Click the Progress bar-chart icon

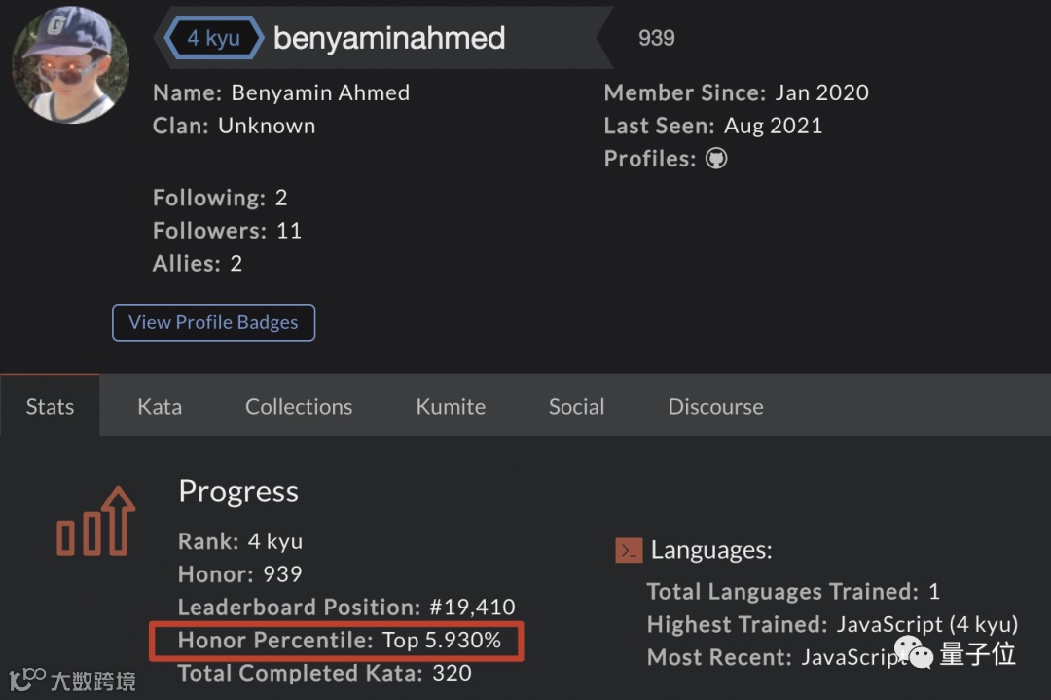click(x=94, y=523)
